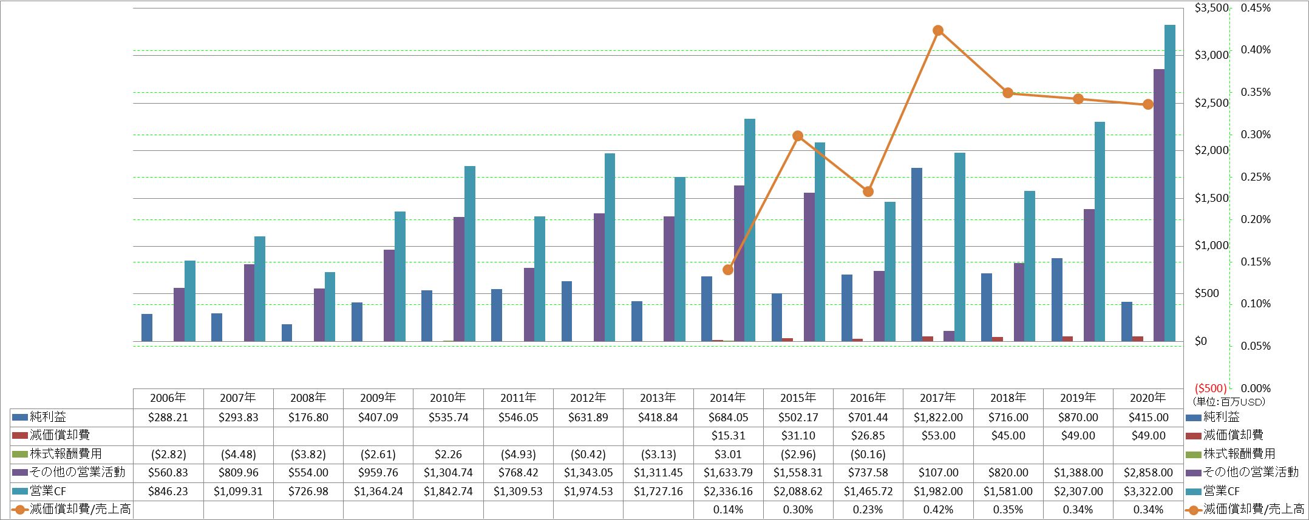This screenshot has width=1309, height=520.
Task: Select ratio value 0.14% for 2014
Action: [728, 510]
